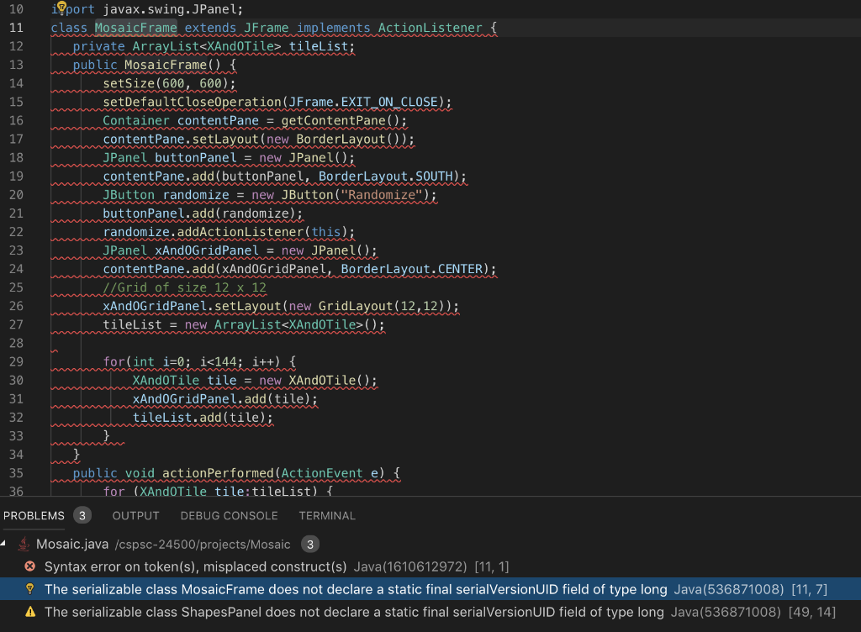
Task: Open the TERMINAL tab
Action: click(327, 515)
